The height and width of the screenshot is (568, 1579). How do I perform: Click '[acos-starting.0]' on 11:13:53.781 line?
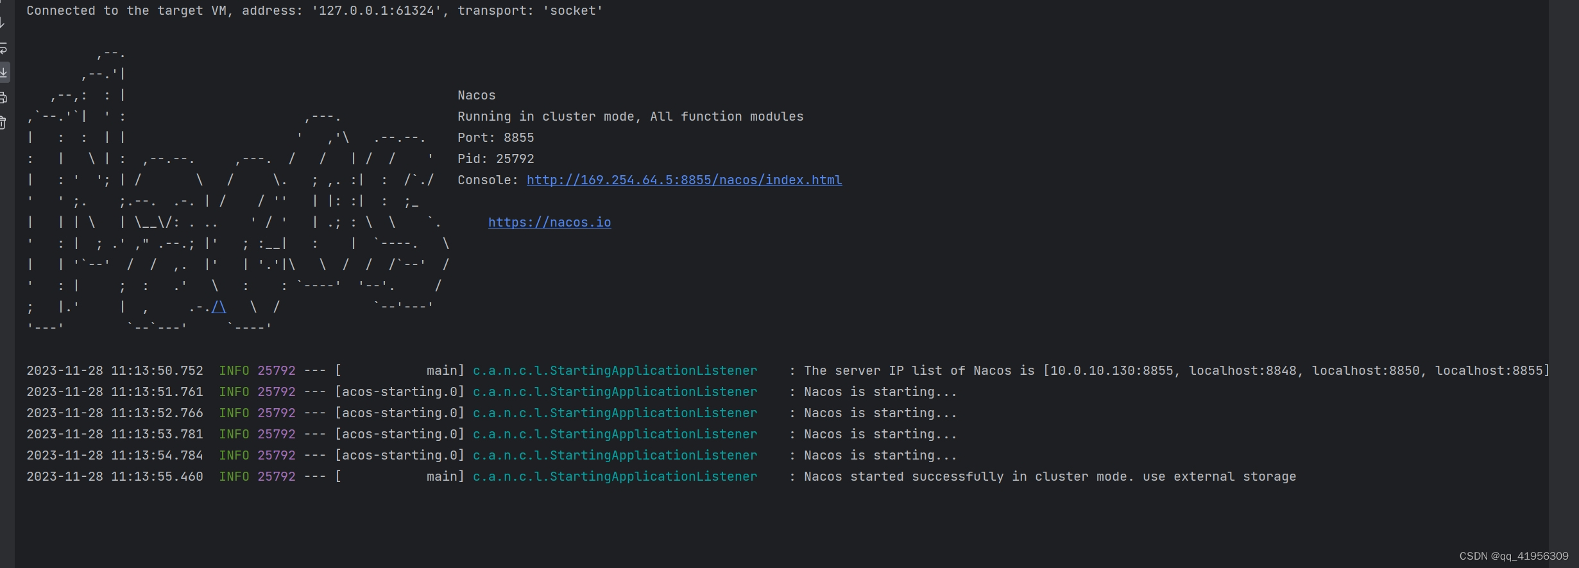tap(400, 435)
